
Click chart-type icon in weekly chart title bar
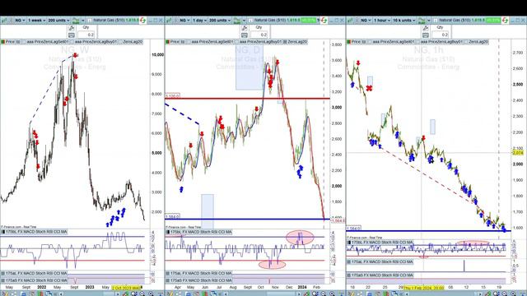(4, 21)
